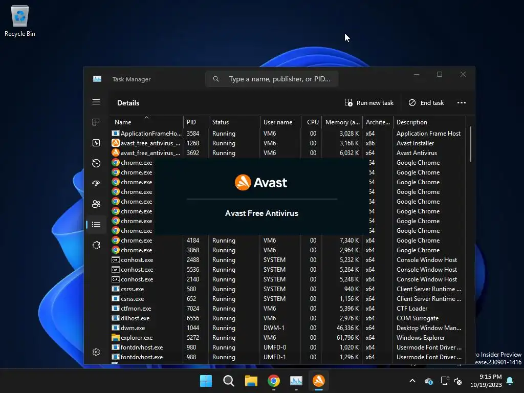Click the Avast Installer description cell

415,143
